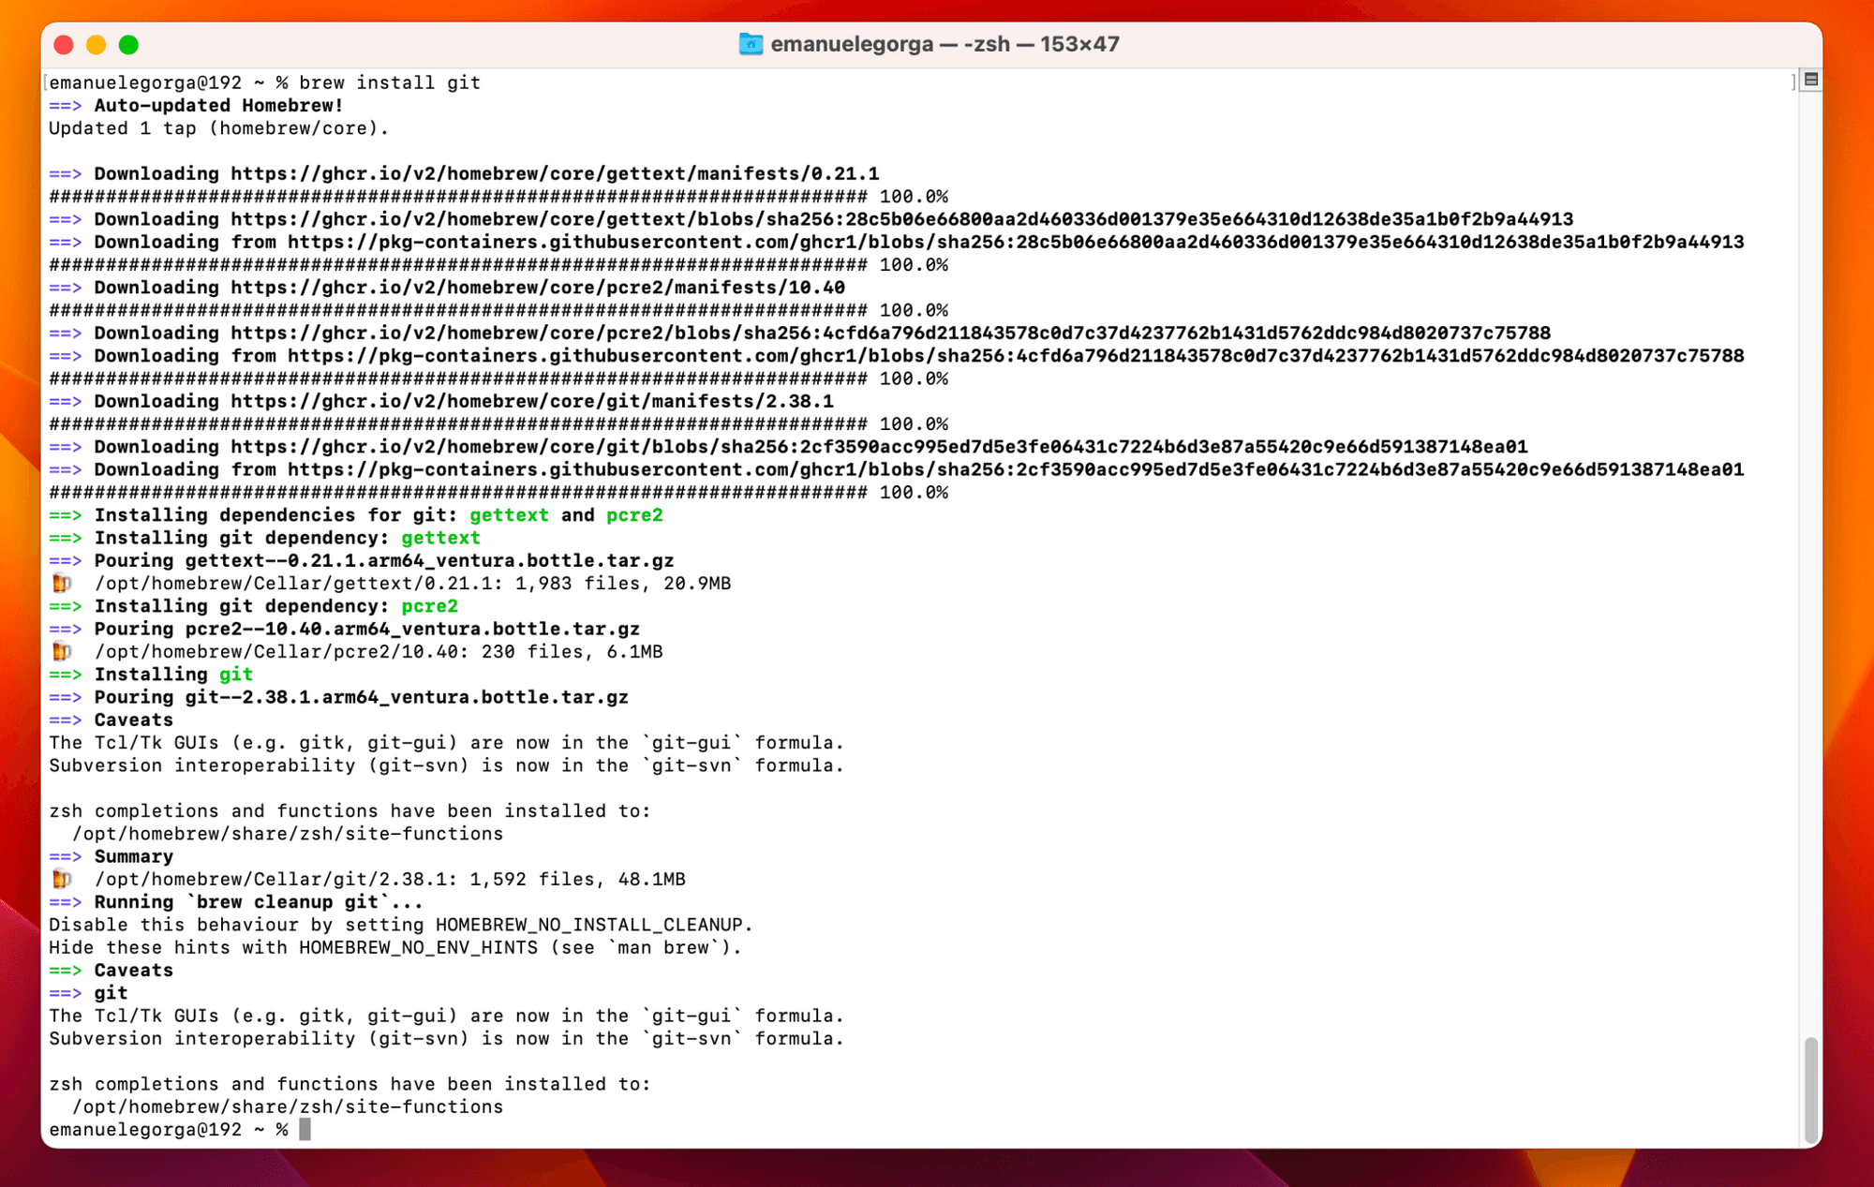
Task: Click the "Updated 1 tap (homebrew/core)." line
Action: [218, 128]
